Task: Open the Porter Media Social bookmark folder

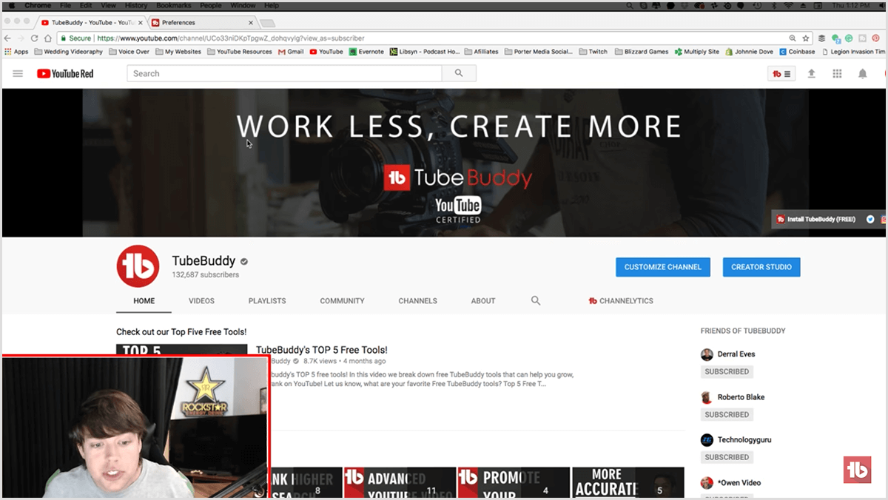Action: tap(539, 52)
